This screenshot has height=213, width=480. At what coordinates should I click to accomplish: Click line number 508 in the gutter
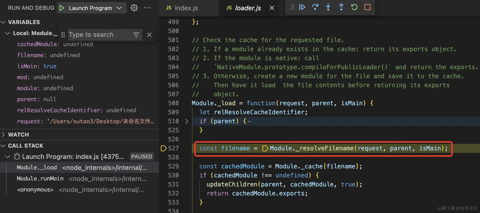click(173, 103)
